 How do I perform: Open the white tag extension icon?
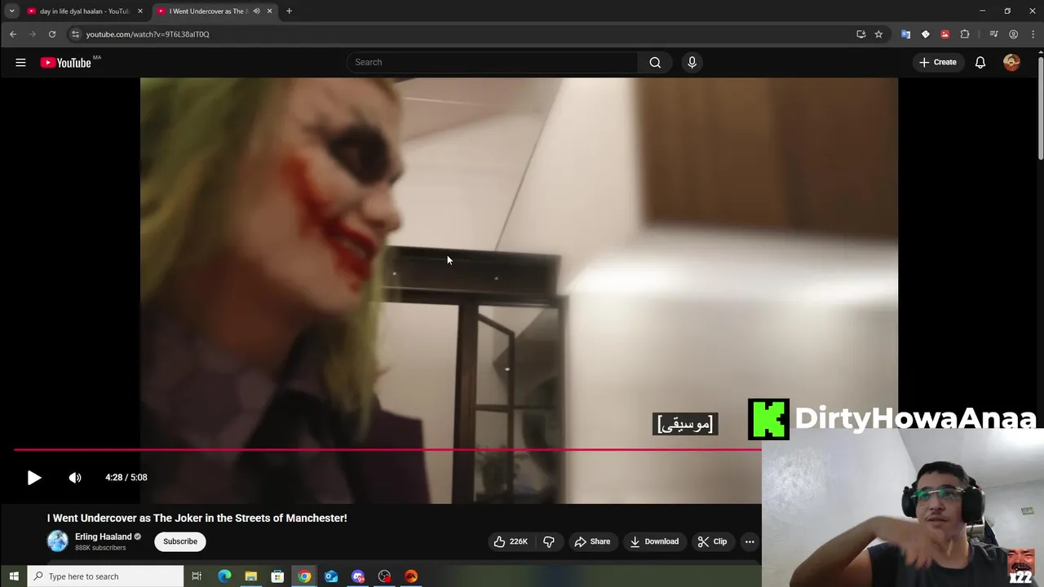point(925,34)
